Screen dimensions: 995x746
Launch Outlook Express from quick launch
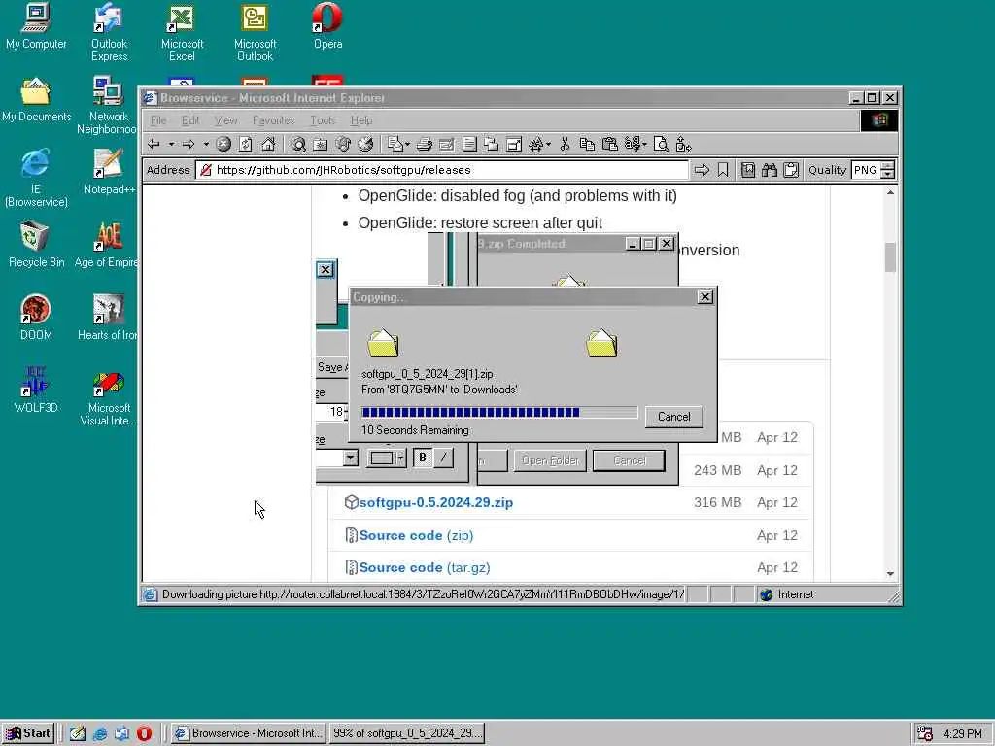pos(121,733)
